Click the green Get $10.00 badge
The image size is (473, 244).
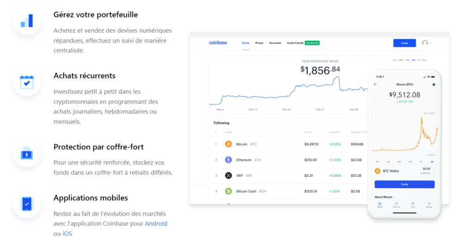coord(312,43)
